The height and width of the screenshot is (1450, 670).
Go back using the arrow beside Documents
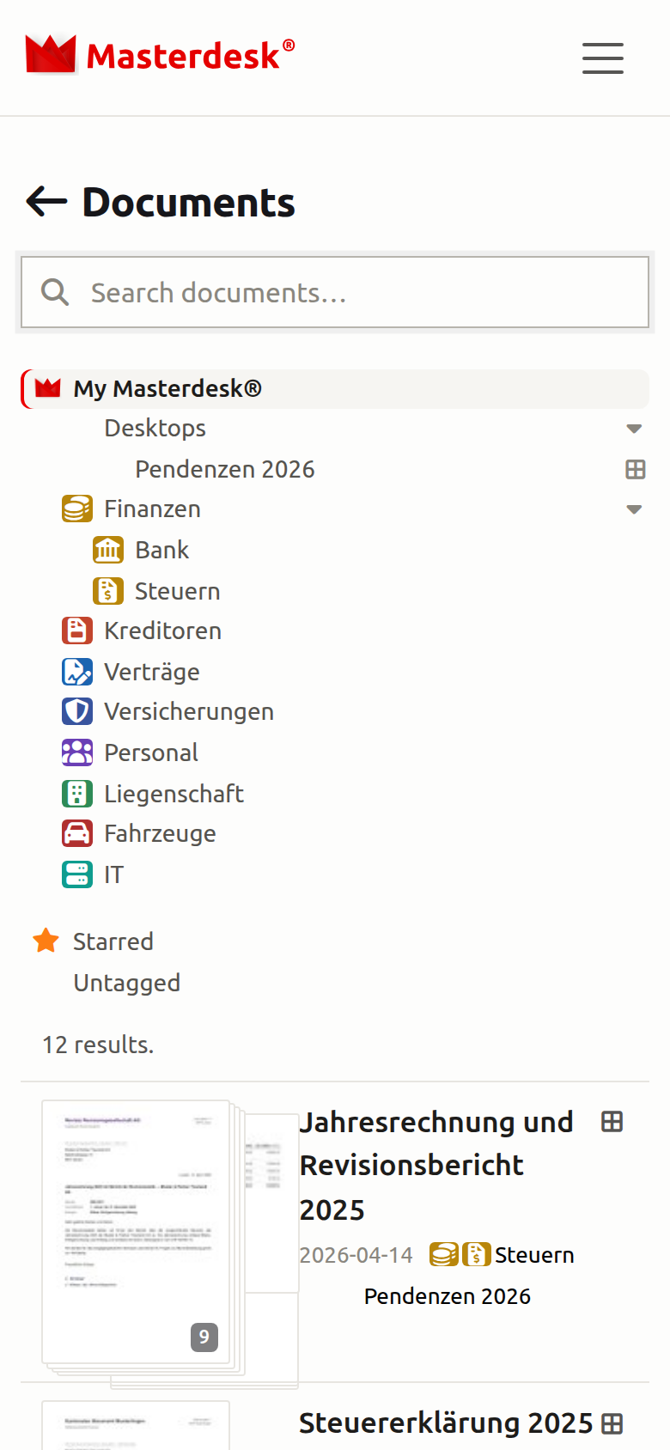[x=46, y=202]
